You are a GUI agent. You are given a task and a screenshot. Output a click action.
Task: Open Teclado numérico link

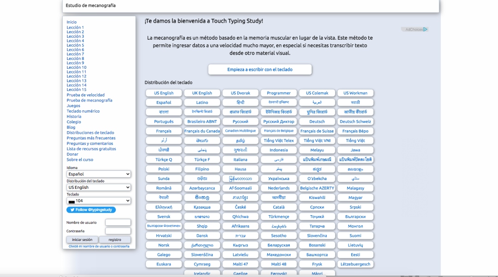83,111
